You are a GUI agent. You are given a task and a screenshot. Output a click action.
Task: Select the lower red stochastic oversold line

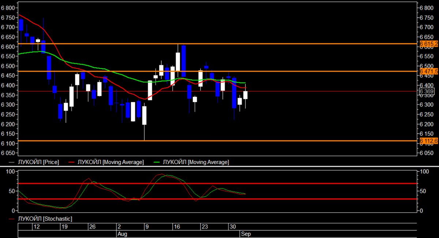pyautogui.click(x=217, y=199)
